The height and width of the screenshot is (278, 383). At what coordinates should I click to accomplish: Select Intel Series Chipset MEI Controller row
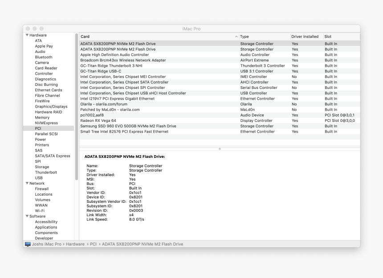pos(220,77)
